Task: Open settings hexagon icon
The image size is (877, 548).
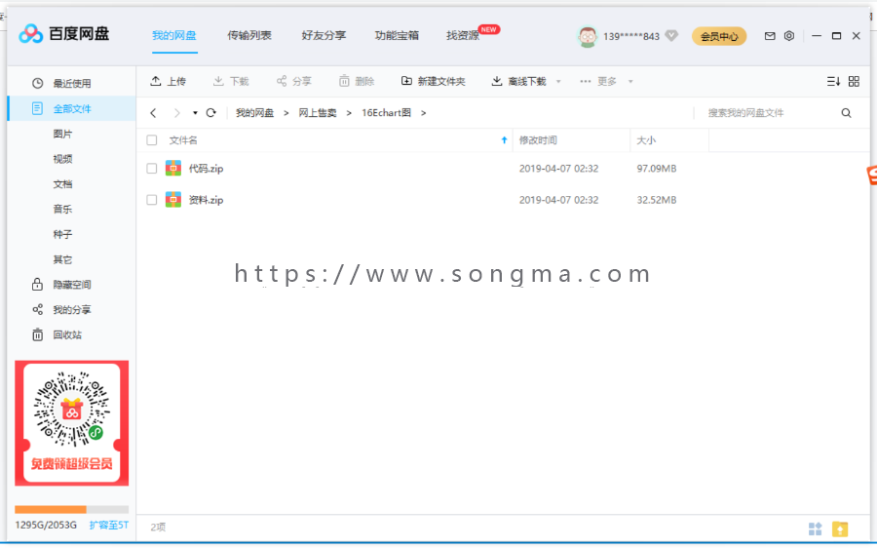Action: [x=789, y=36]
